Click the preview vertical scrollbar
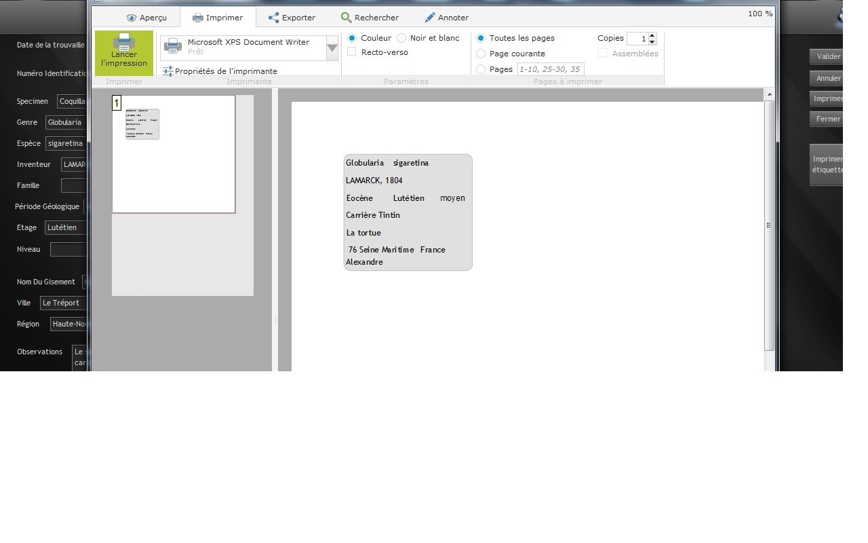The image size is (868, 543). pyautogui.click(x=769, y=225)
